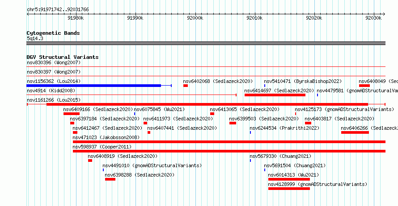Click ruler label 92010k
The width and height of the screenshot is (398, 206).
click(254, 18)
